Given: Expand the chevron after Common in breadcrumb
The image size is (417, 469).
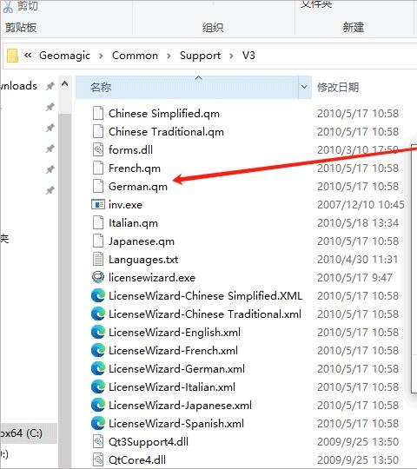Looking at the screenshot, I should pos(169,56).
